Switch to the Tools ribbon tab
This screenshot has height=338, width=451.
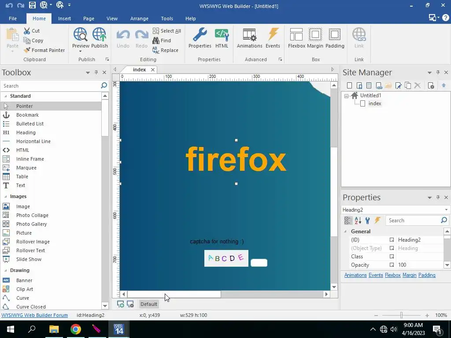167,18
